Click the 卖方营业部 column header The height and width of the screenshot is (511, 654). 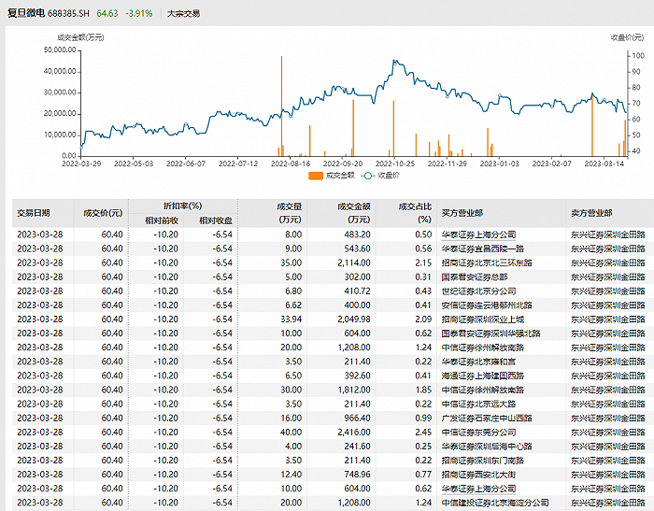pyautogui.click(x=592, y=212)
